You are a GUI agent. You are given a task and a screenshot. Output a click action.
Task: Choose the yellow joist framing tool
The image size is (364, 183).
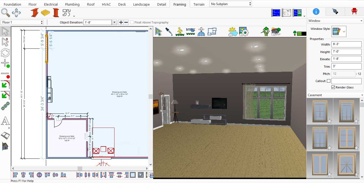(45, 13)
